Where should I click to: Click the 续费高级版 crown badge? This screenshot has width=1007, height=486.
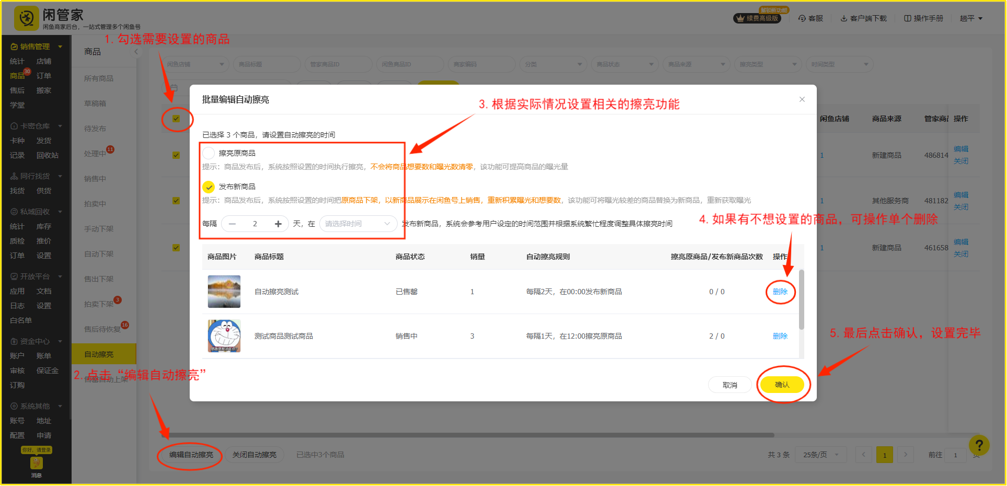[757, 18]
